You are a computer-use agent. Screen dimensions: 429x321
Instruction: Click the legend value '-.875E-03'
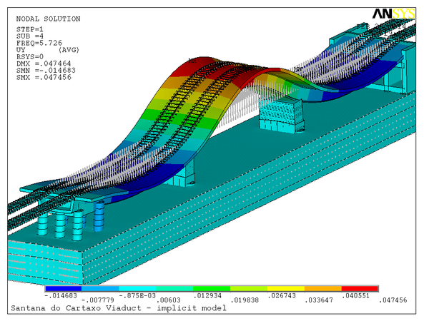[x=137, y=295]
